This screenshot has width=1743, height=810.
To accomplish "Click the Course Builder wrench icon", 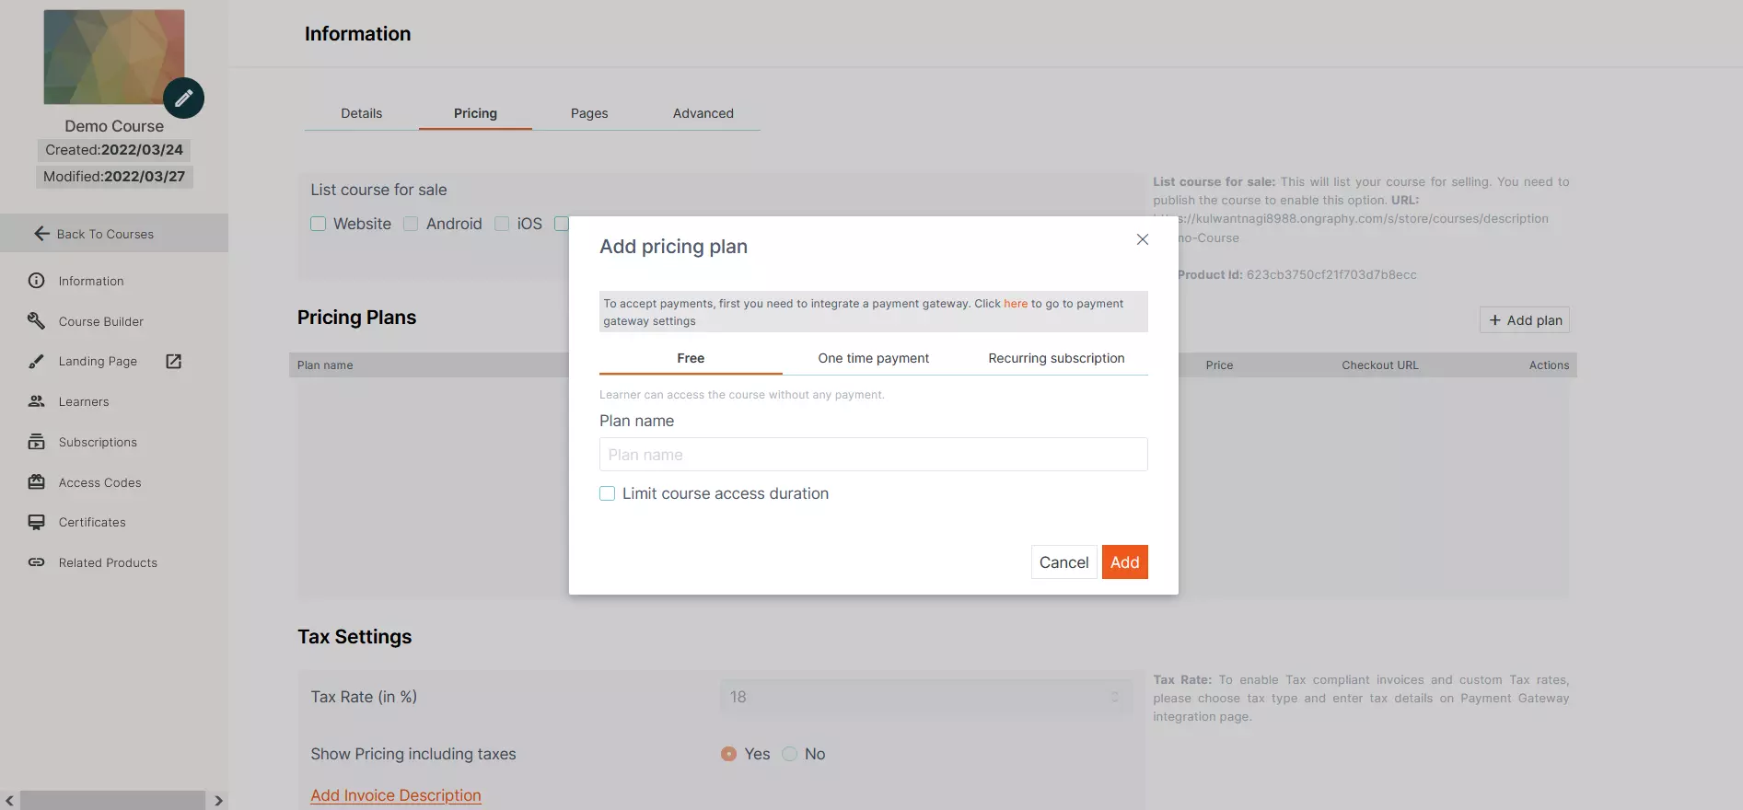I will (37, 321).
